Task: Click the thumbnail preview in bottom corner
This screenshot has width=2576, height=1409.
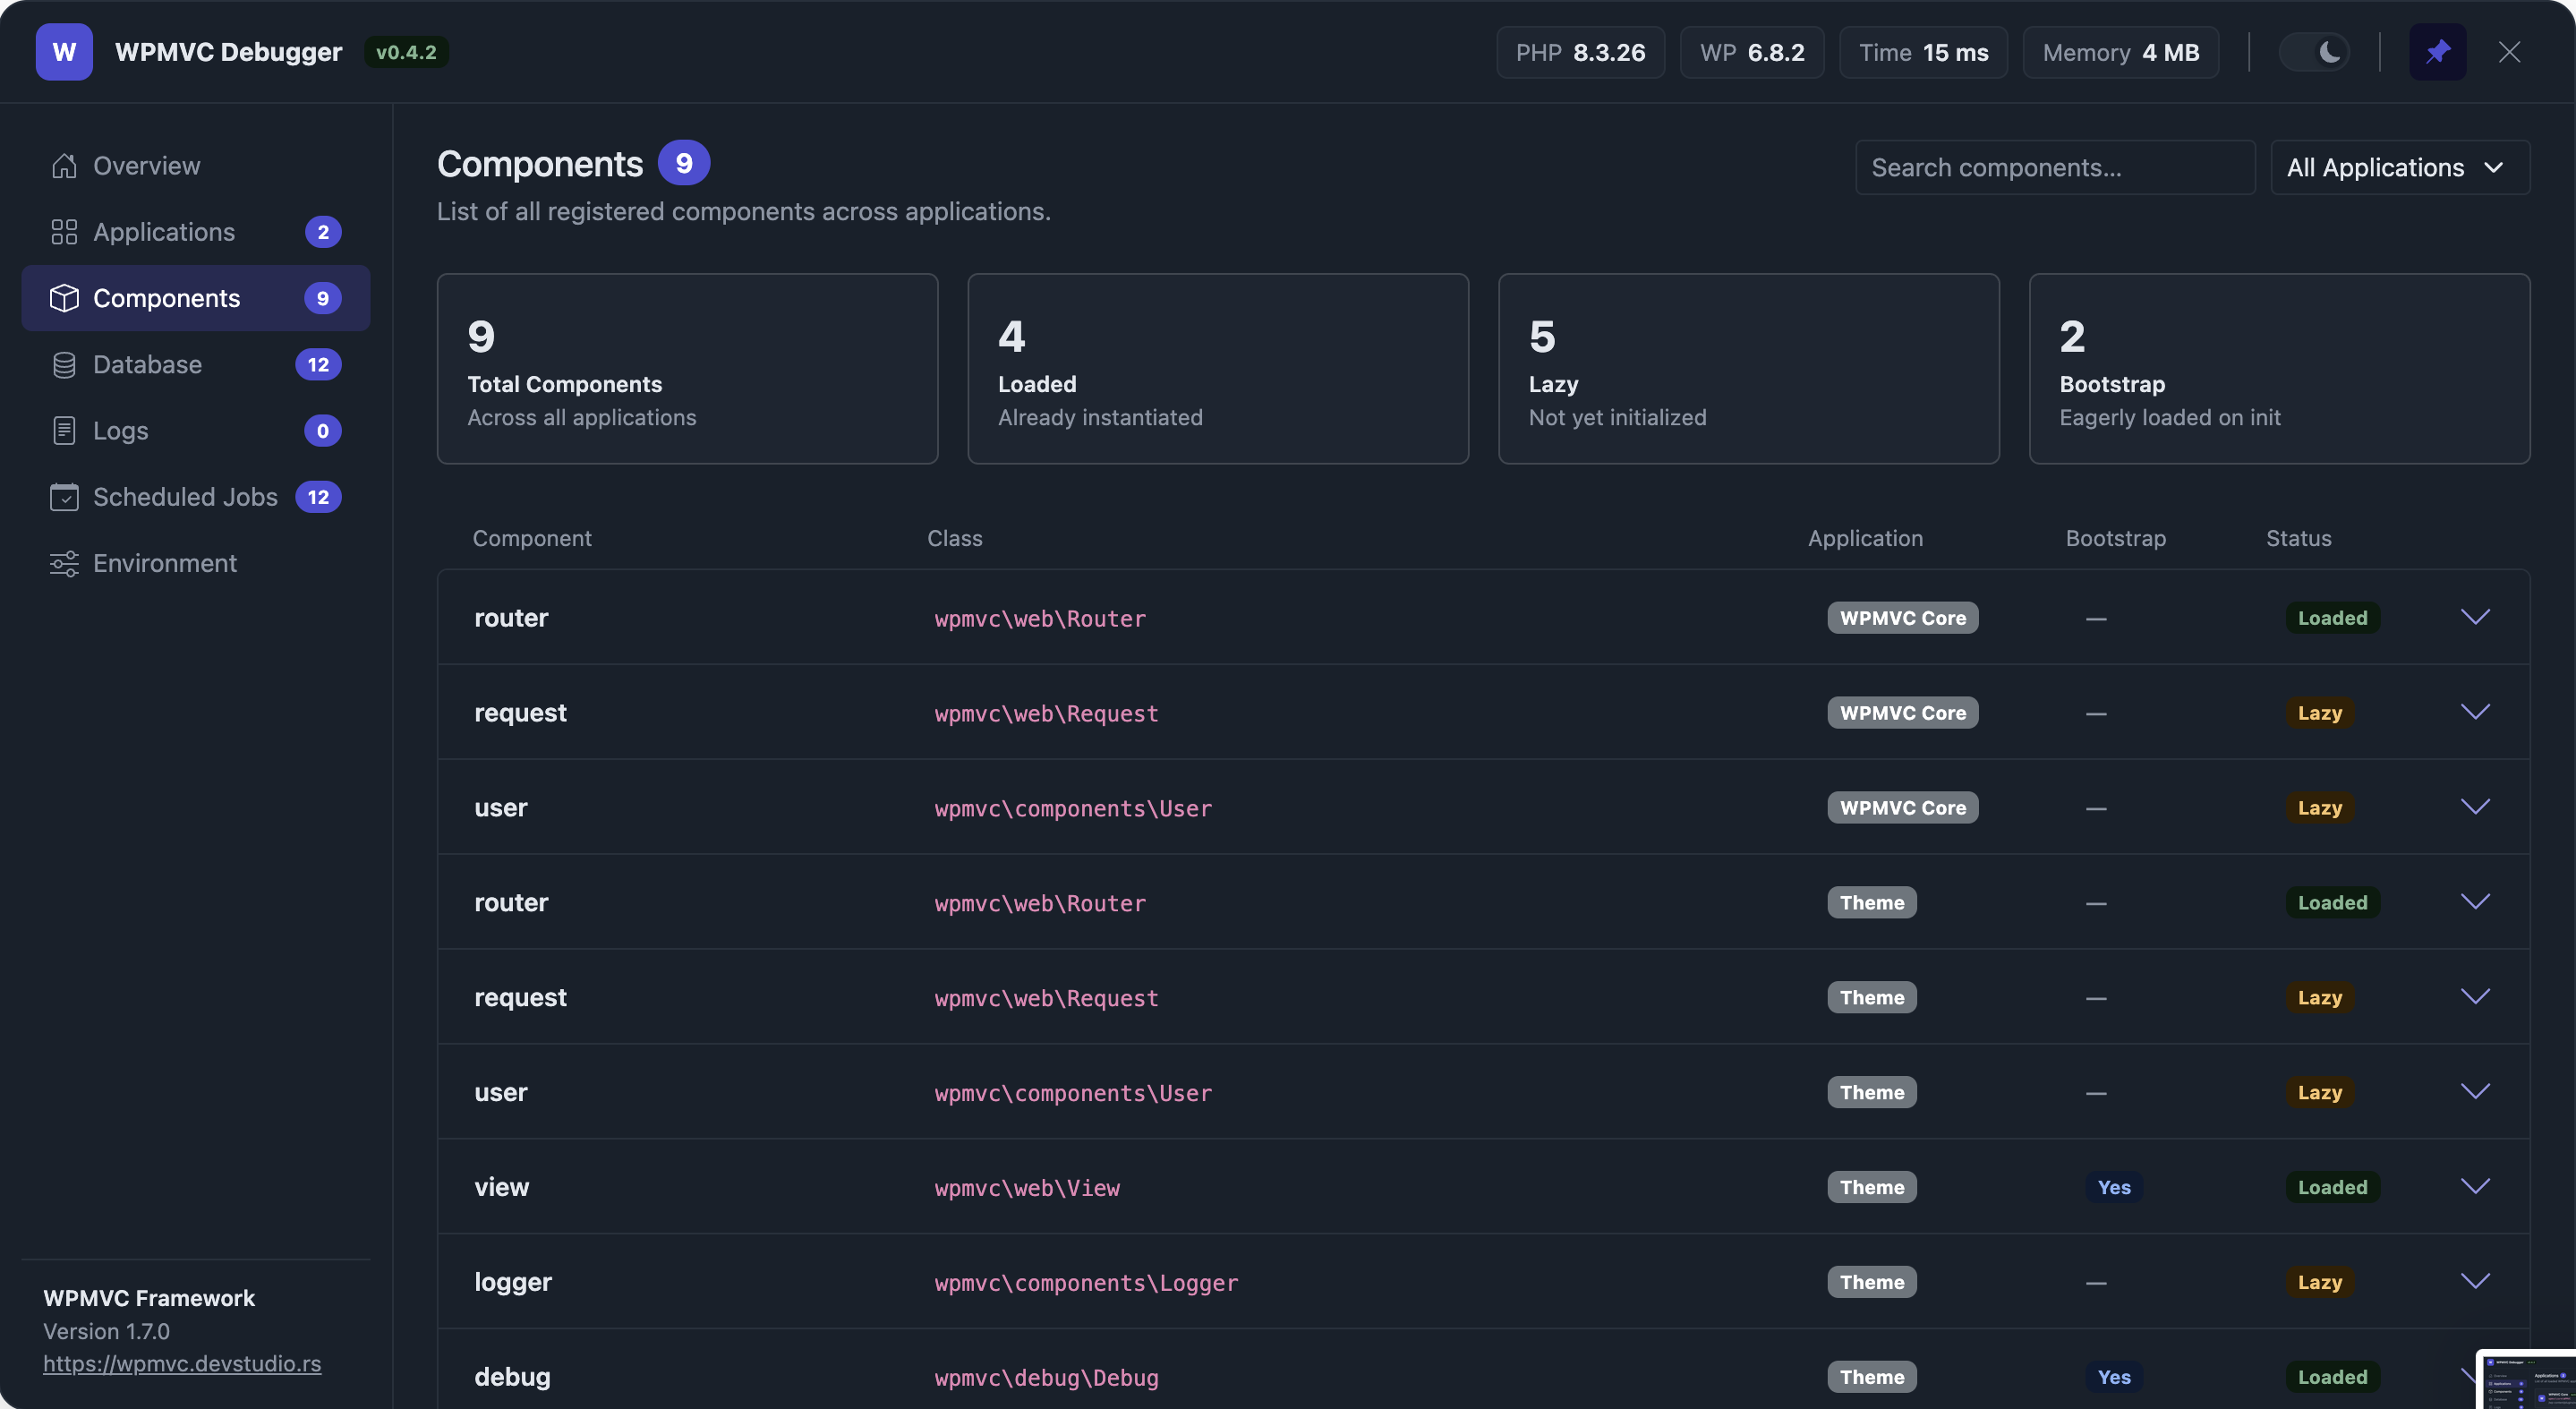Action: click(x=2526, y=1380)
